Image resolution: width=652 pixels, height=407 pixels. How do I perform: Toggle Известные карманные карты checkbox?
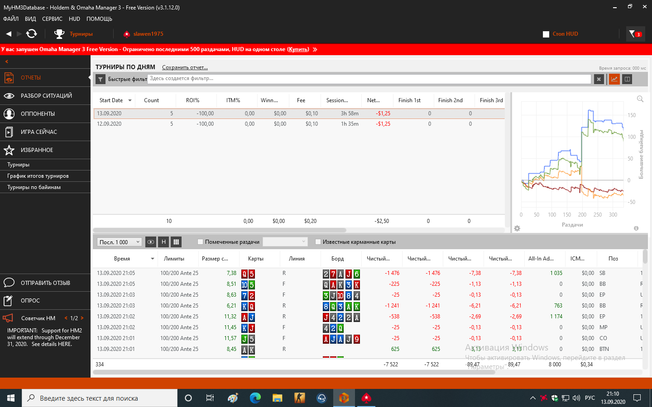(x=318, y=242)
